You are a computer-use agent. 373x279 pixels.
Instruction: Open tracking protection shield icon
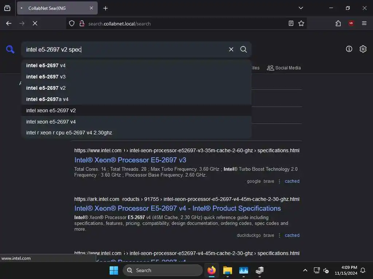click(72, 24)
